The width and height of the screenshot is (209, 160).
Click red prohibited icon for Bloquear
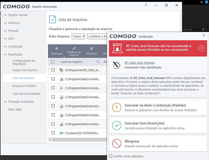(x=117, y=143)
